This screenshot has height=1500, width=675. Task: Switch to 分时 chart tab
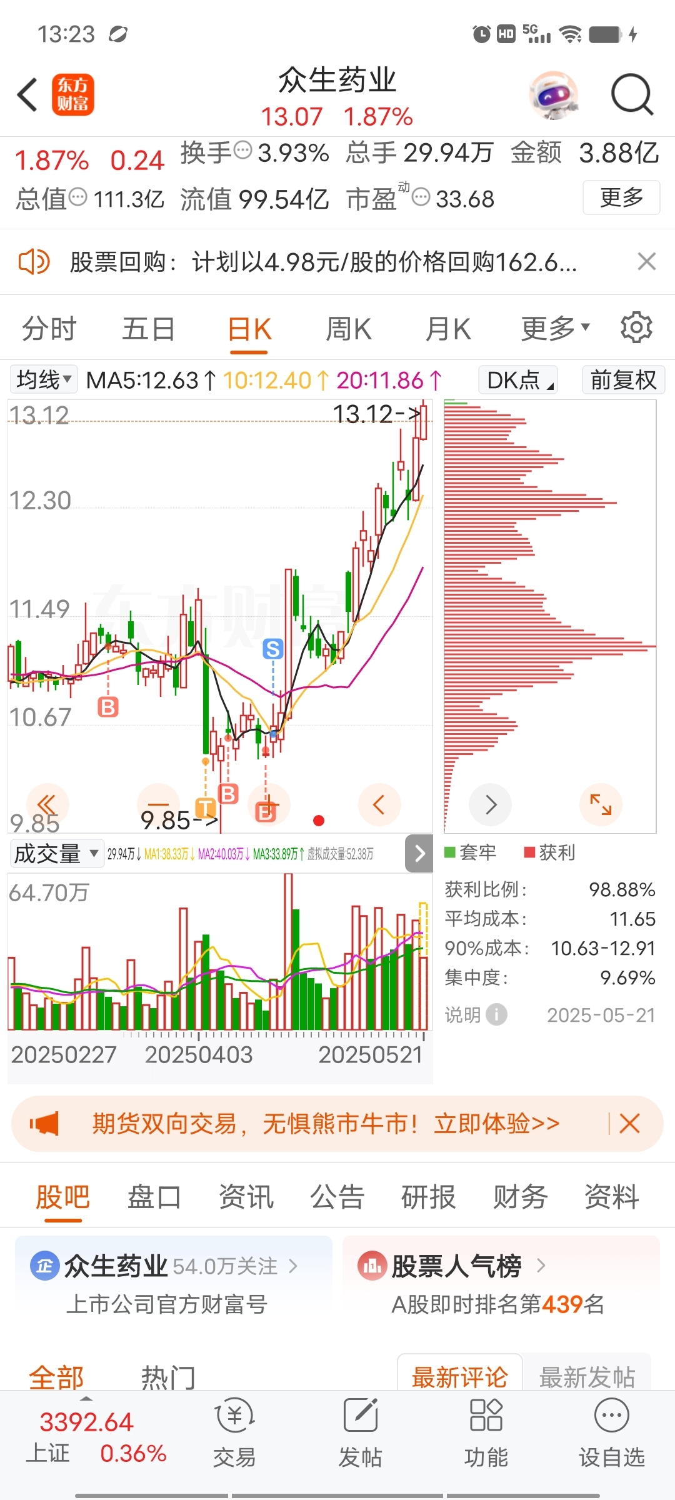49,327
